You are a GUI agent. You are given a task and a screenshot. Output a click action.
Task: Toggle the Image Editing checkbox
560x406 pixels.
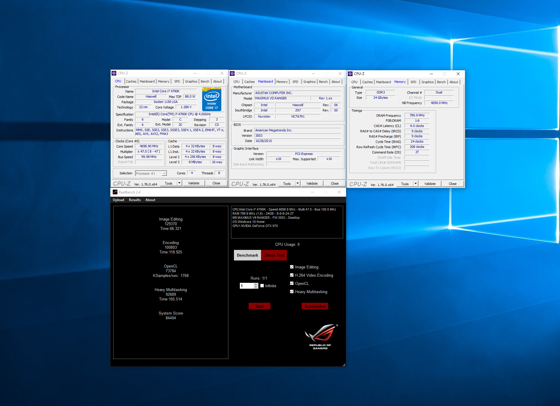[x=292, y=267]
